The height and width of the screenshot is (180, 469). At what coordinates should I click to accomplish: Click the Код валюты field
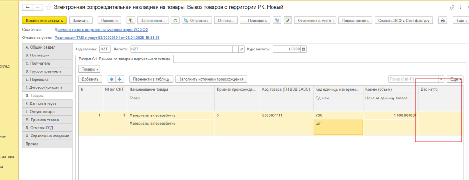tap(105, 49)
